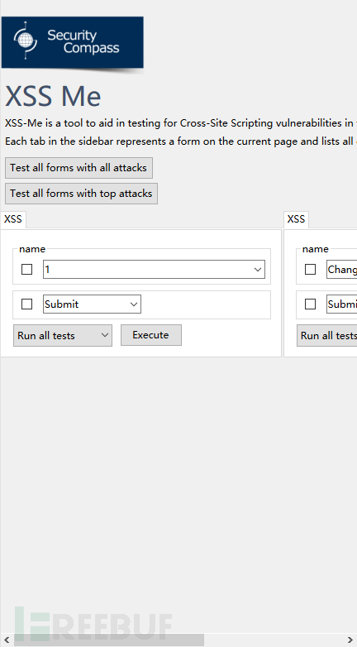357x647 pixels.
Task: Click the horizontal scrollbar thumb
Action: 109,640
